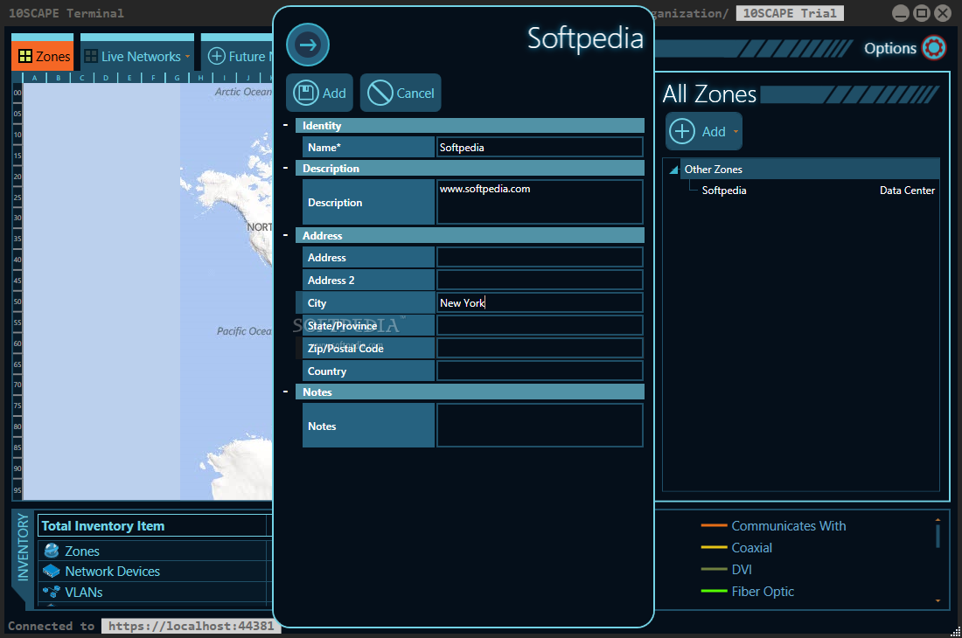Select the Softpedia zone in the list
This screenshot has height=638, width=962.
(x=724, y=191)
